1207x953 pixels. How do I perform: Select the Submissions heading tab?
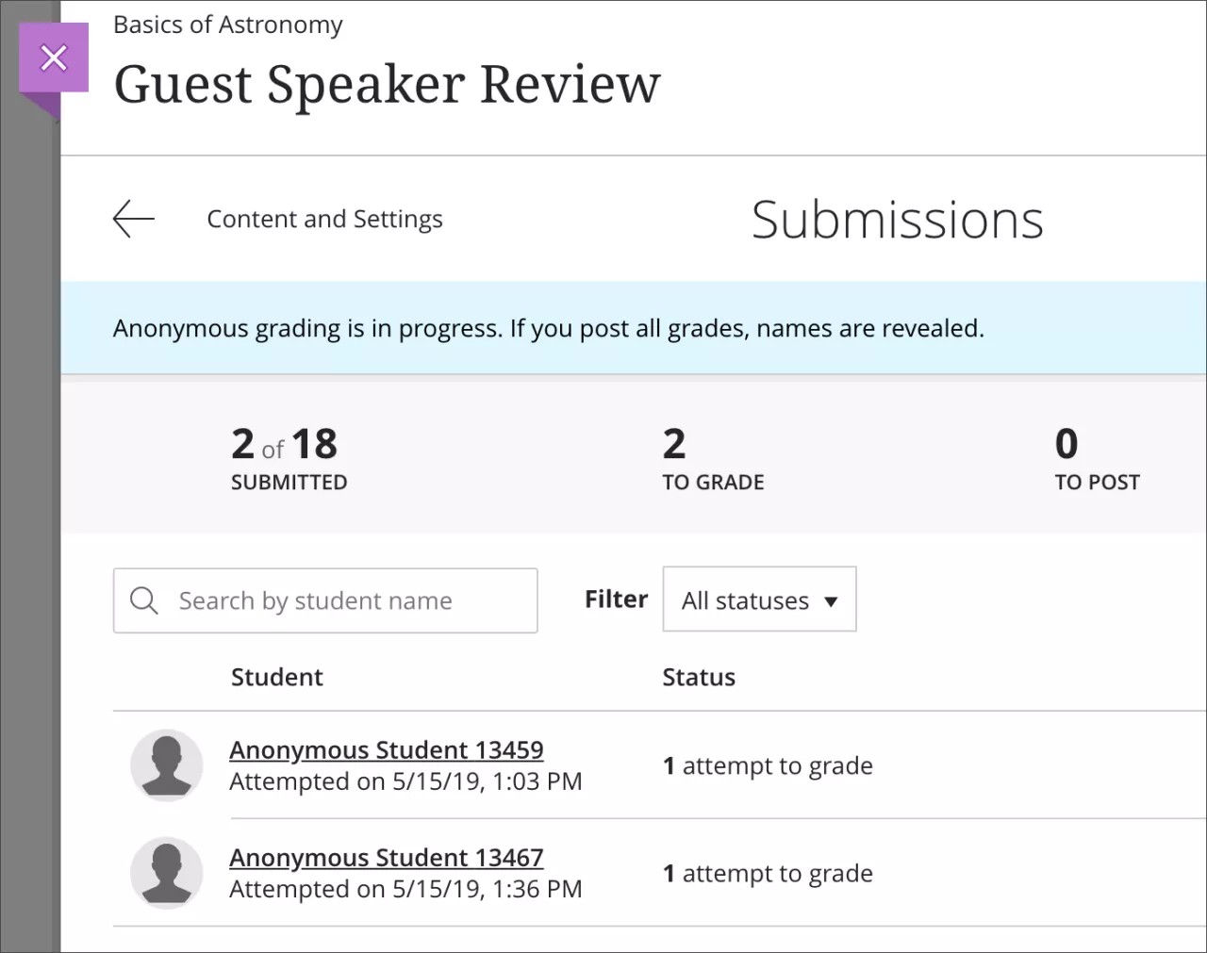(x=897, y=220)
